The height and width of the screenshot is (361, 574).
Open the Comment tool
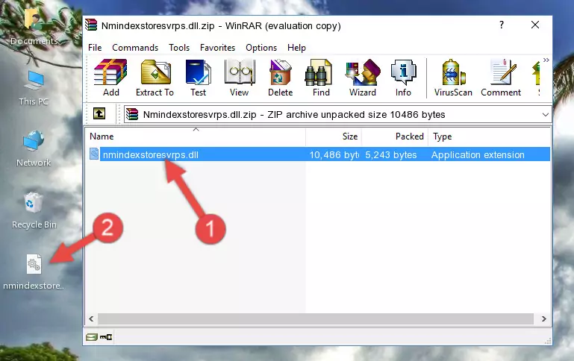point(501,78)
